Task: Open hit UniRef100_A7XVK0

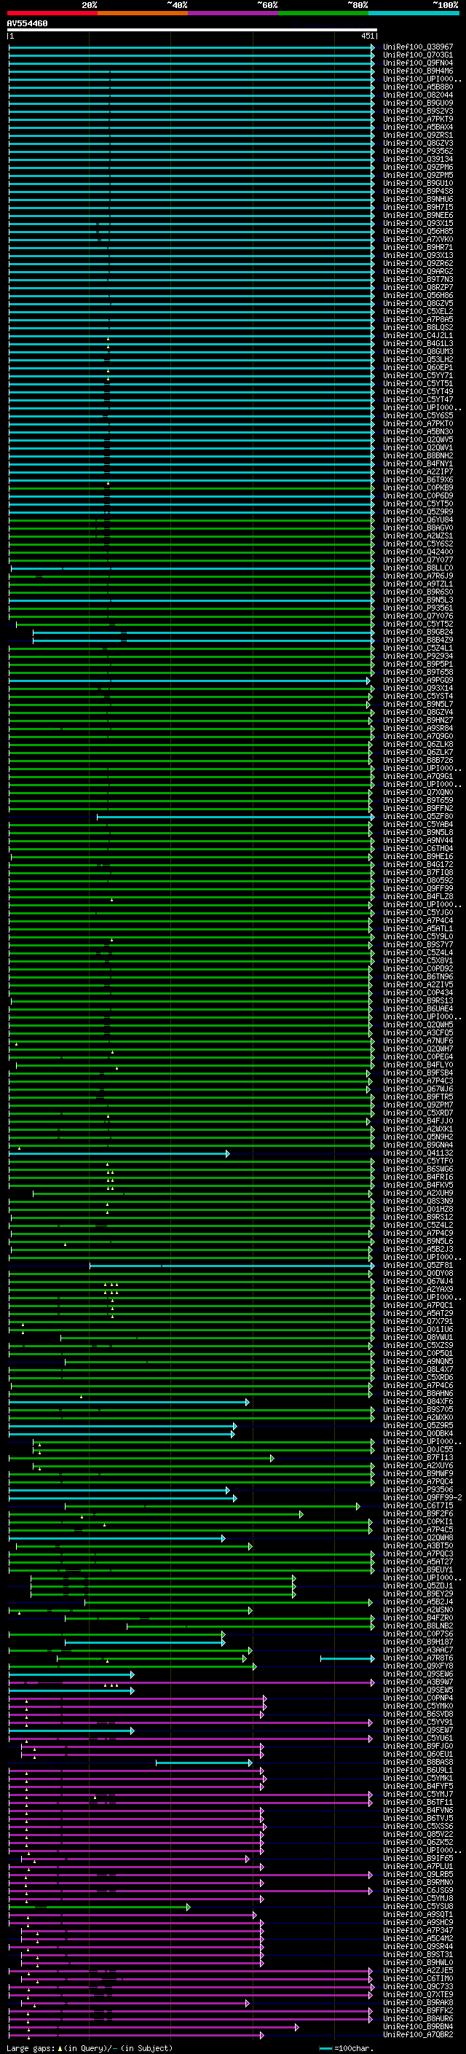Action: (418, 239)
